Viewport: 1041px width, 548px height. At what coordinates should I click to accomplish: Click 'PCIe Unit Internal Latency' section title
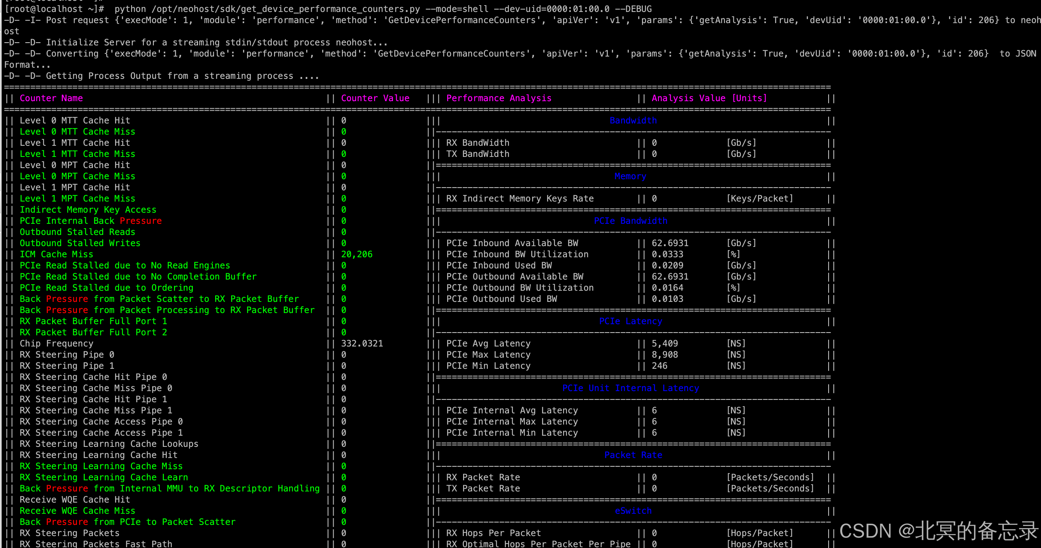tap(630, 388)
